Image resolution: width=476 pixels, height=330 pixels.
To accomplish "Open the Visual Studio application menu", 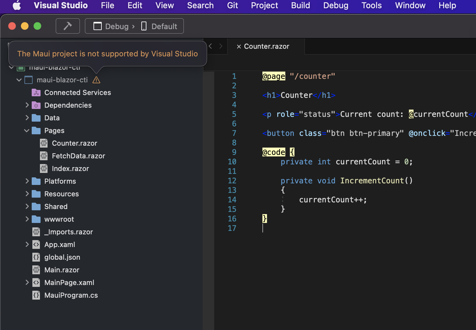I will click(x=61, y=5).
